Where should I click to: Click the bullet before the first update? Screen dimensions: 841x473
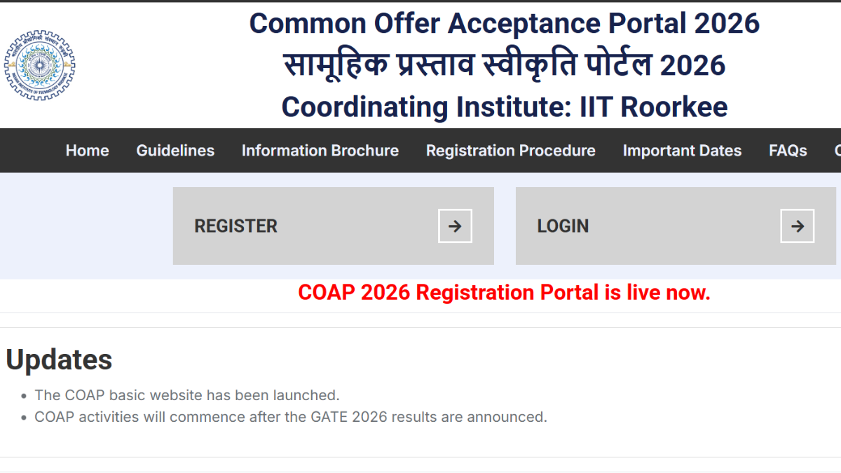click(25, 396)
